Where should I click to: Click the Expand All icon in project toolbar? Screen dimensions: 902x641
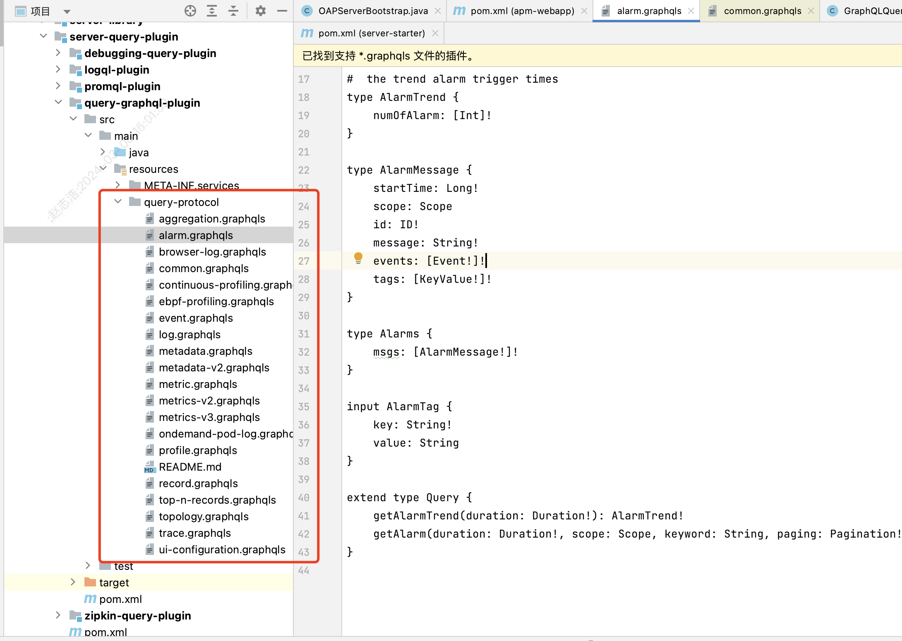click(x=212, y=11)
